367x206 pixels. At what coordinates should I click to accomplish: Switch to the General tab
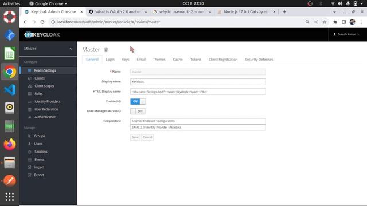tap(92, 60)
